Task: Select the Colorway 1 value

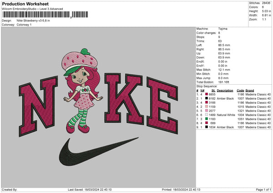Action: tap(24, 25)
